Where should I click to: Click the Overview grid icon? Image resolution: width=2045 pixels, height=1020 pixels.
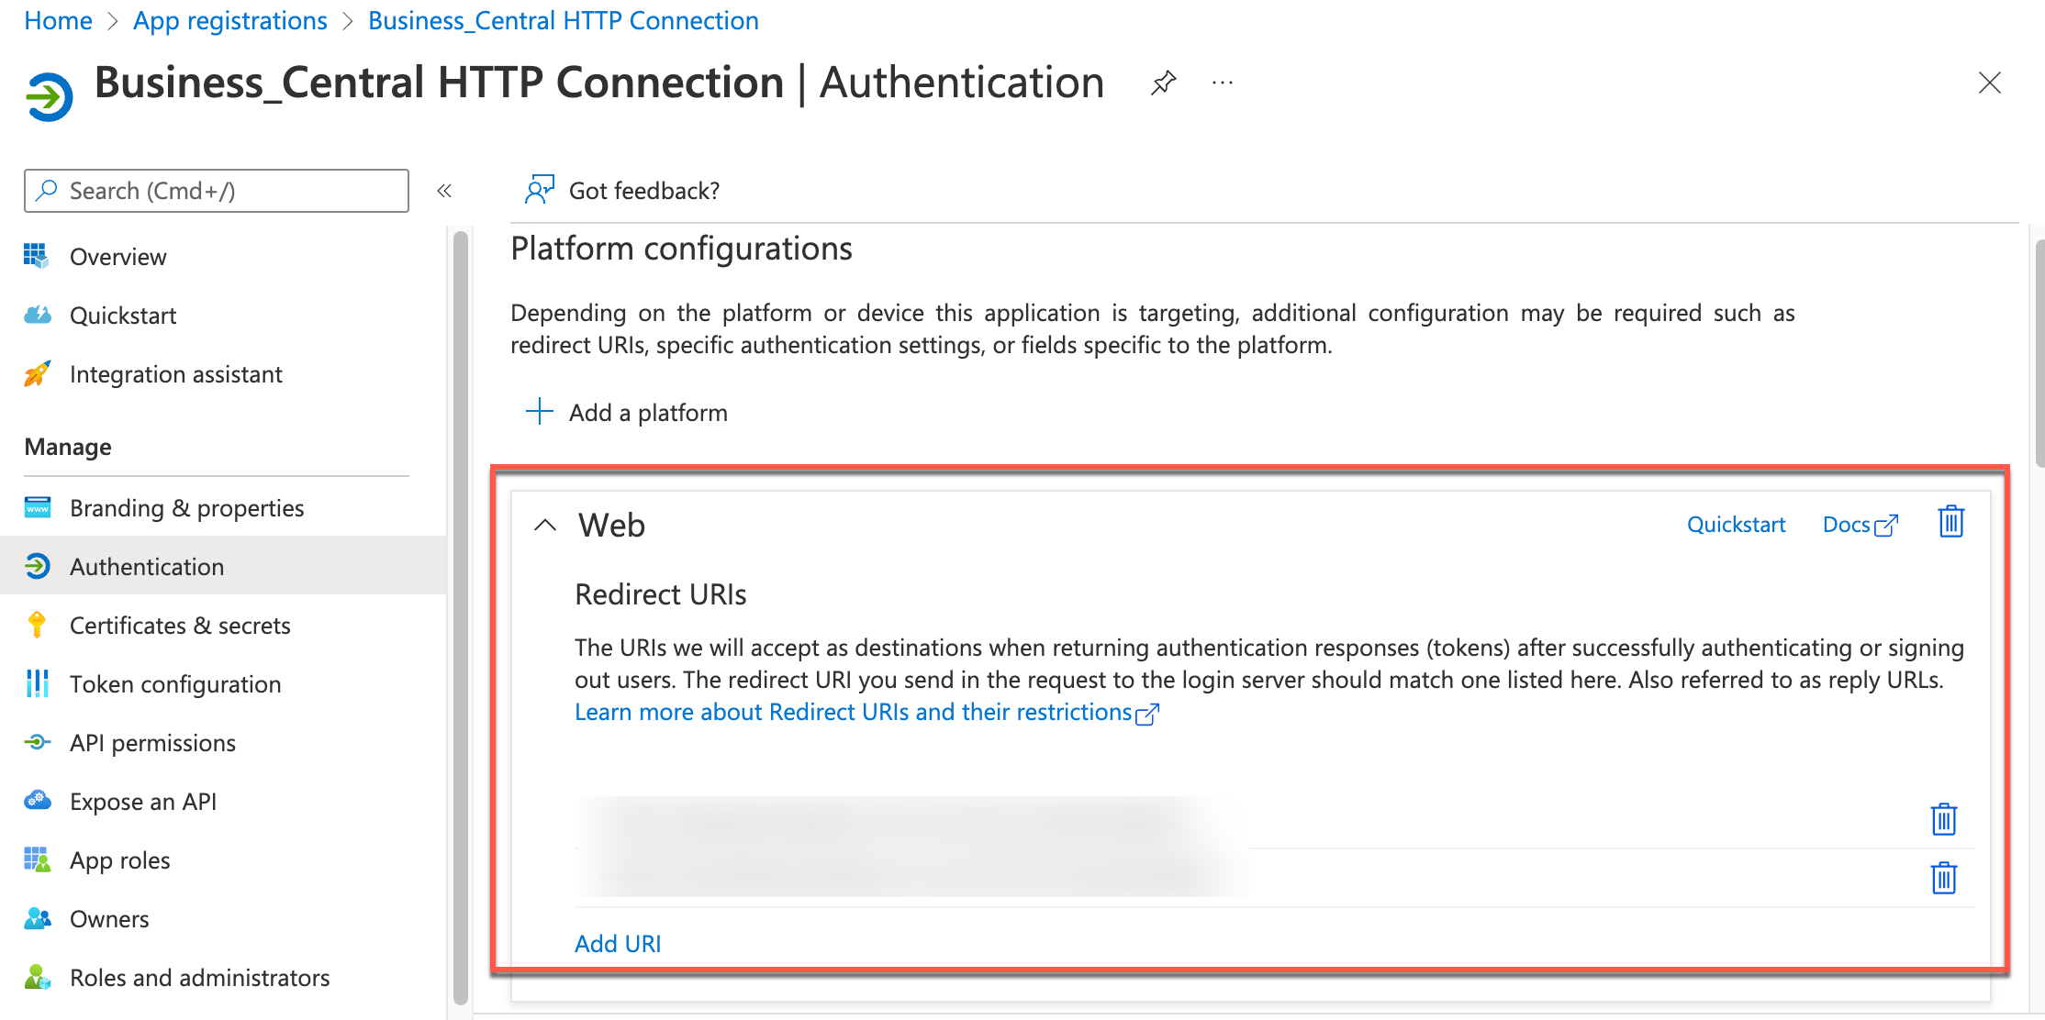[37, 257]
